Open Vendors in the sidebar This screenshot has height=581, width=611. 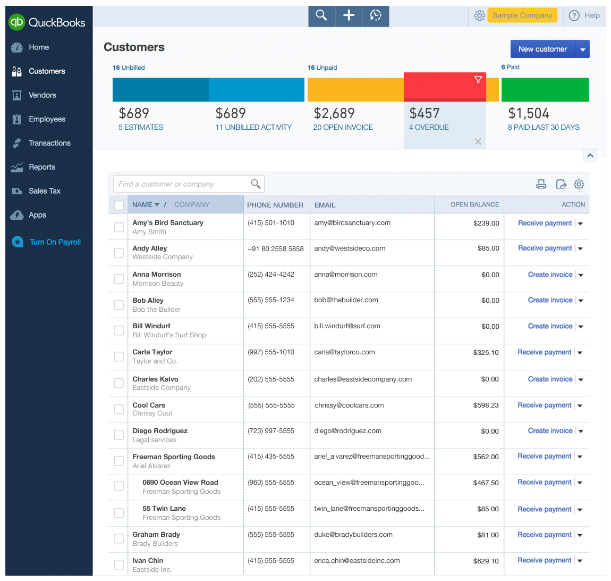[x=43, y=95]
